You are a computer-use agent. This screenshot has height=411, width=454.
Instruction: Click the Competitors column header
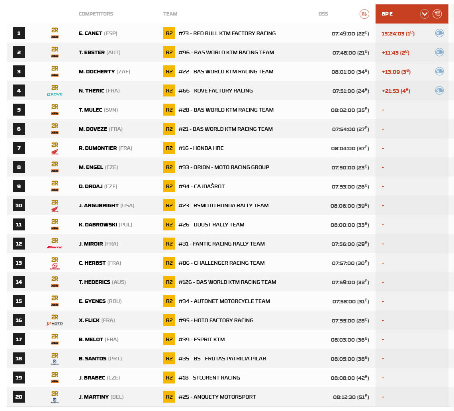[96, 14]
